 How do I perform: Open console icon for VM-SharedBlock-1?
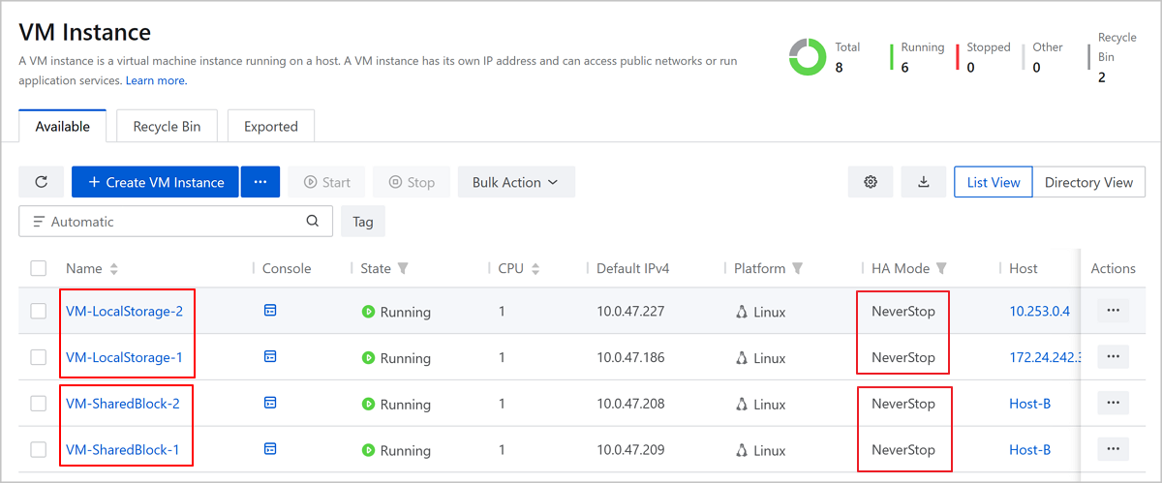coord(270,449)
